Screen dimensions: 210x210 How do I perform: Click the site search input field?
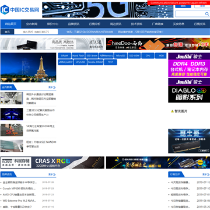click(x=190, y=14)
